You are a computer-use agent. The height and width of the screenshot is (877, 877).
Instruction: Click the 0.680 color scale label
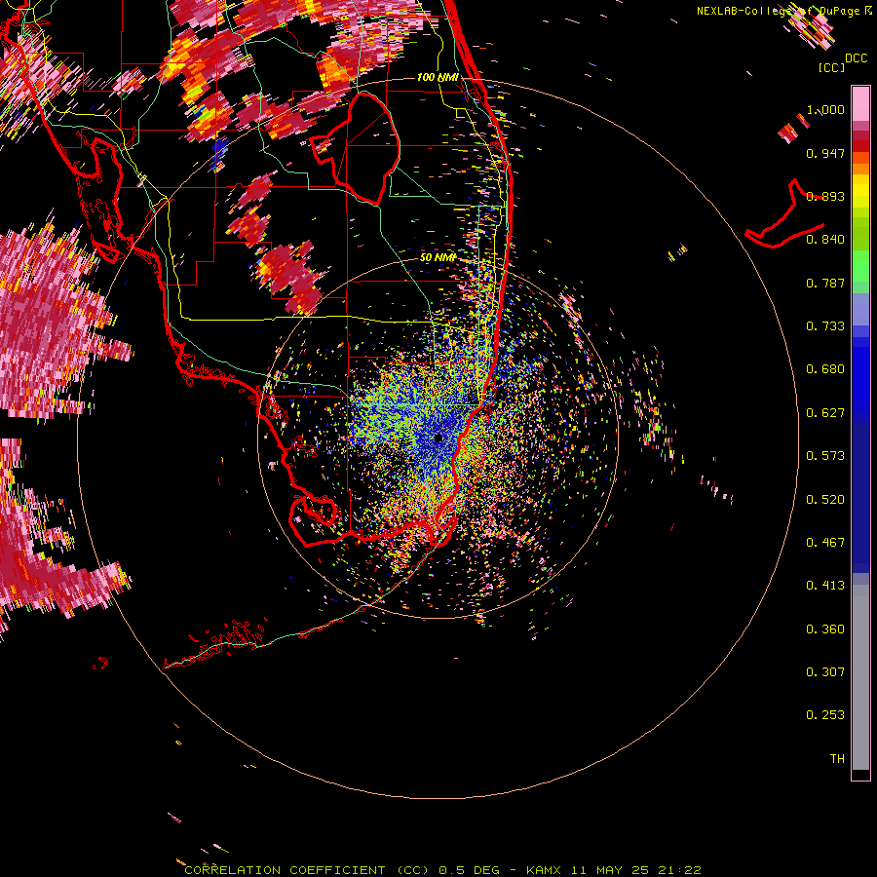825,369
